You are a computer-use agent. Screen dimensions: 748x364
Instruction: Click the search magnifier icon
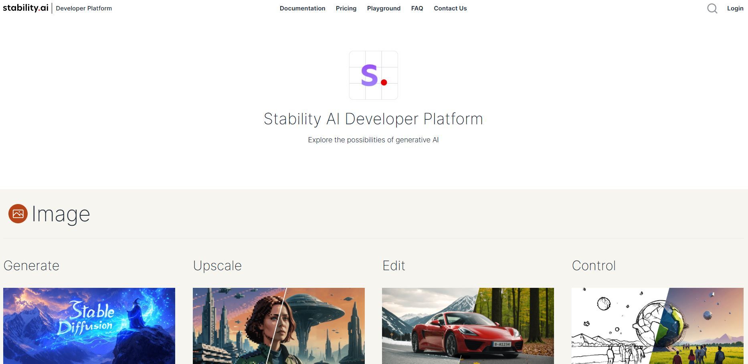[x=712, y=8]
